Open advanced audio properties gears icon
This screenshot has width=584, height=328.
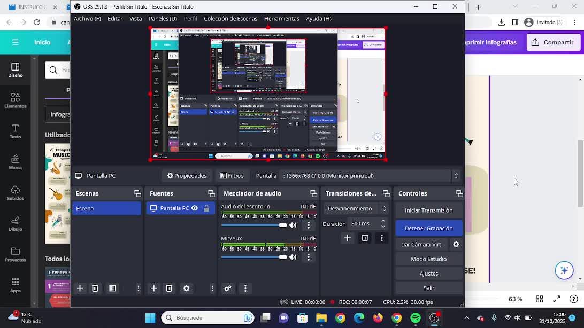228,288
